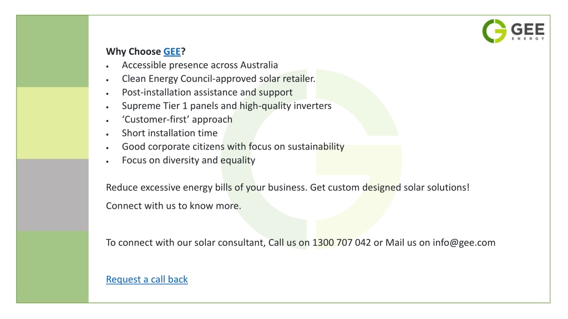
Task: Select the gray sidebar block
Action: click(53, 194)
